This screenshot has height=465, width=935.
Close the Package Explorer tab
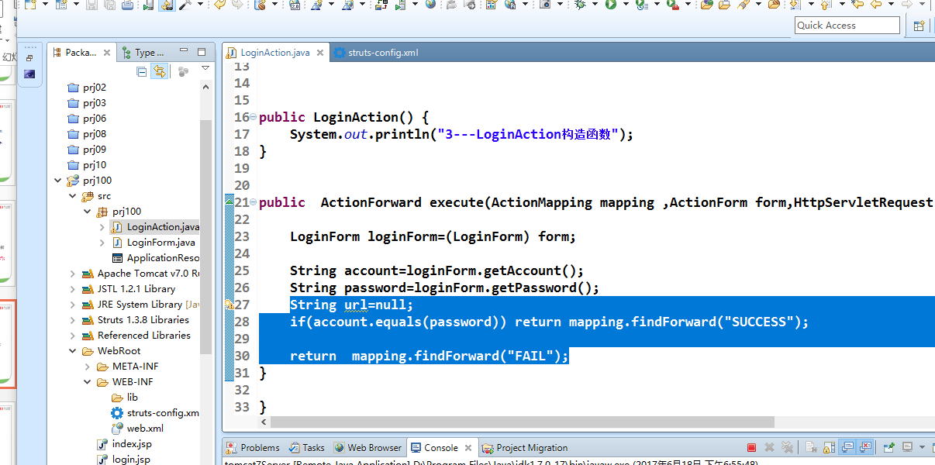pyautogui.click(x=107, y=53)
